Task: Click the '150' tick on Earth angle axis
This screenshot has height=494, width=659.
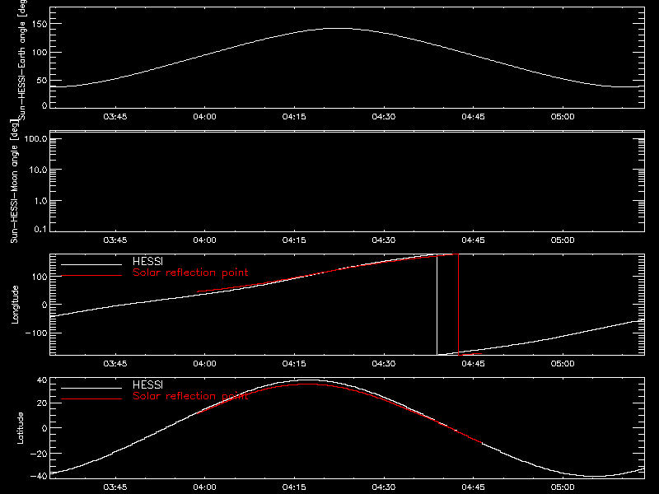Action: [x=40, y=25]
